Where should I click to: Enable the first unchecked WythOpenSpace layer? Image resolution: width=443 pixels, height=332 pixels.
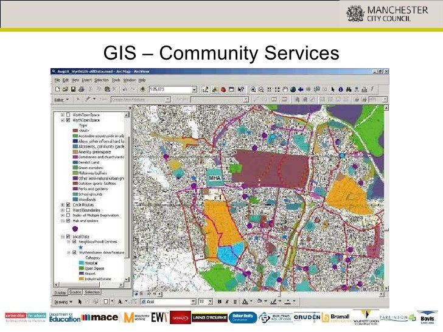click(68, 114)
